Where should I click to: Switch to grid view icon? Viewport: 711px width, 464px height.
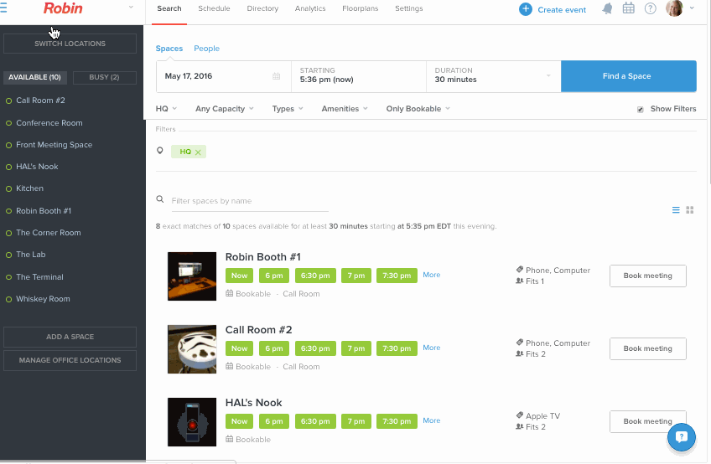tap(690, 209)
